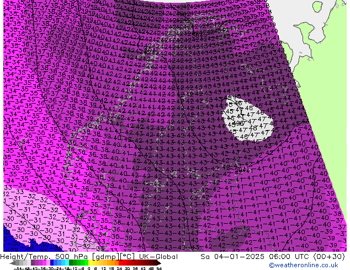
Task: Select the dark blue legend color swatch
Action: coord(52,263)
